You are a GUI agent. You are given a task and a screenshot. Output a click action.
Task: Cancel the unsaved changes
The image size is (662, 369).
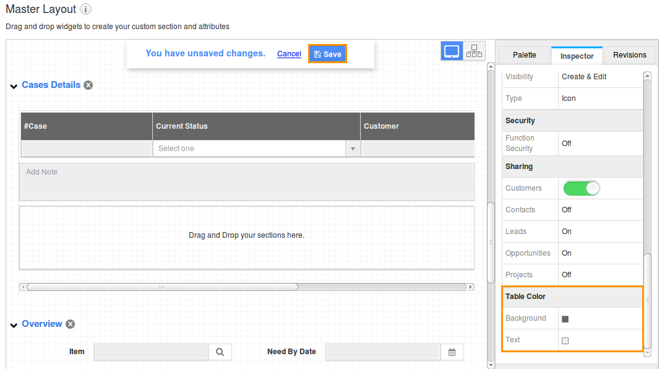tap(289, 54)
